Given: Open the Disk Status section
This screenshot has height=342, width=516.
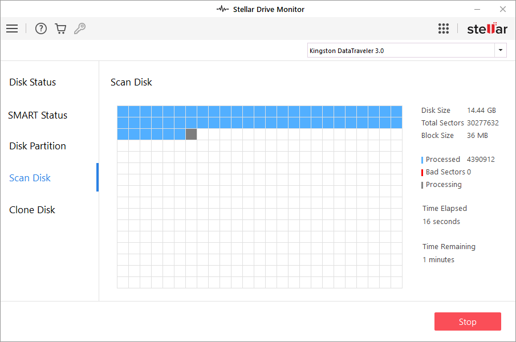Looking at the screenshot, I should [x=32, y=82].
